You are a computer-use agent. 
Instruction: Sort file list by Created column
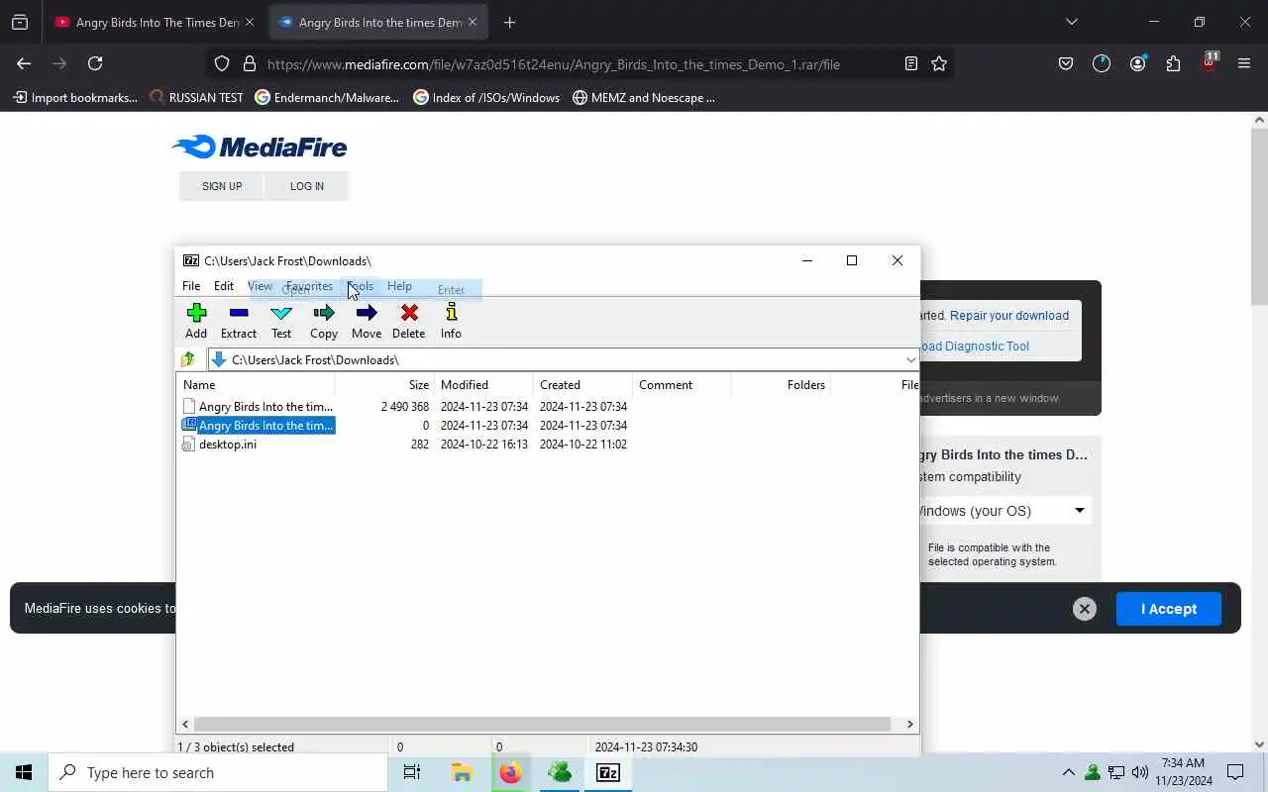(582, 385)
